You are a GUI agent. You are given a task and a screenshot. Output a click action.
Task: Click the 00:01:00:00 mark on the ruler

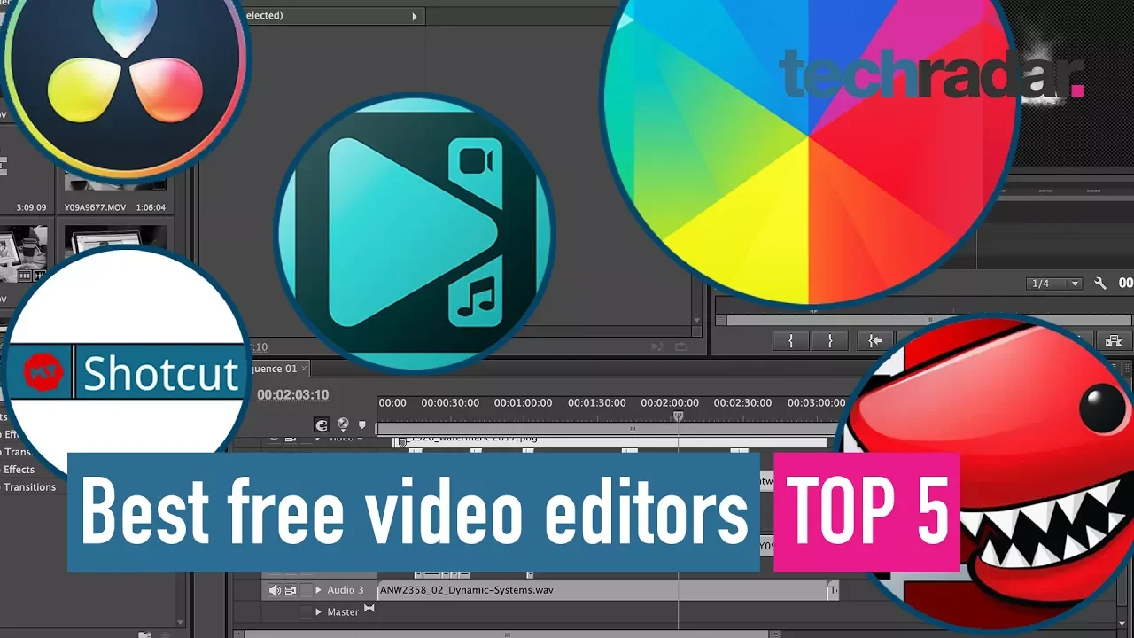[x=523, y=403]
